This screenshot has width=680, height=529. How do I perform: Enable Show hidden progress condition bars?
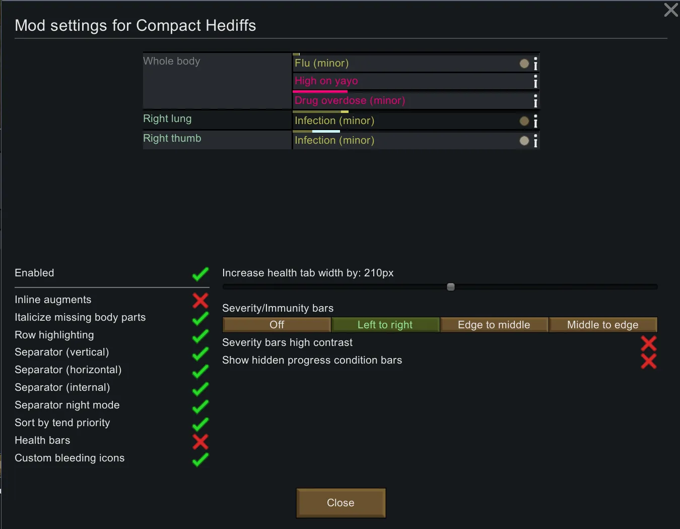tap(648, 361)
